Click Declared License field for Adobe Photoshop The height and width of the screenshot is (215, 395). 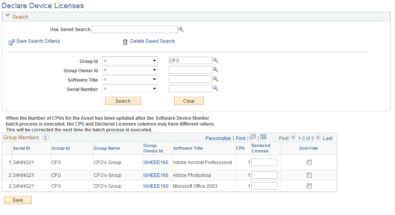coord(264,175)
